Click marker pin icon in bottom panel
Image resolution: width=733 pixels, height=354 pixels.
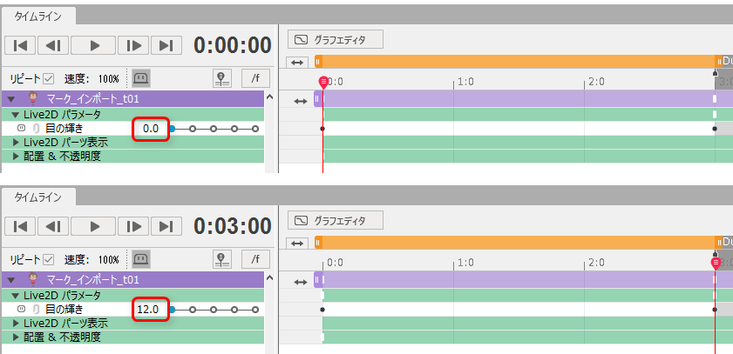[x=223, y=259]
